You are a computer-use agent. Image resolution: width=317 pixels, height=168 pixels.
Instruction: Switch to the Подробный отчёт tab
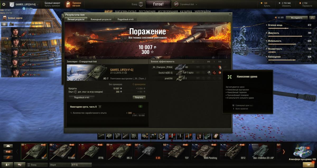[126, 19]
